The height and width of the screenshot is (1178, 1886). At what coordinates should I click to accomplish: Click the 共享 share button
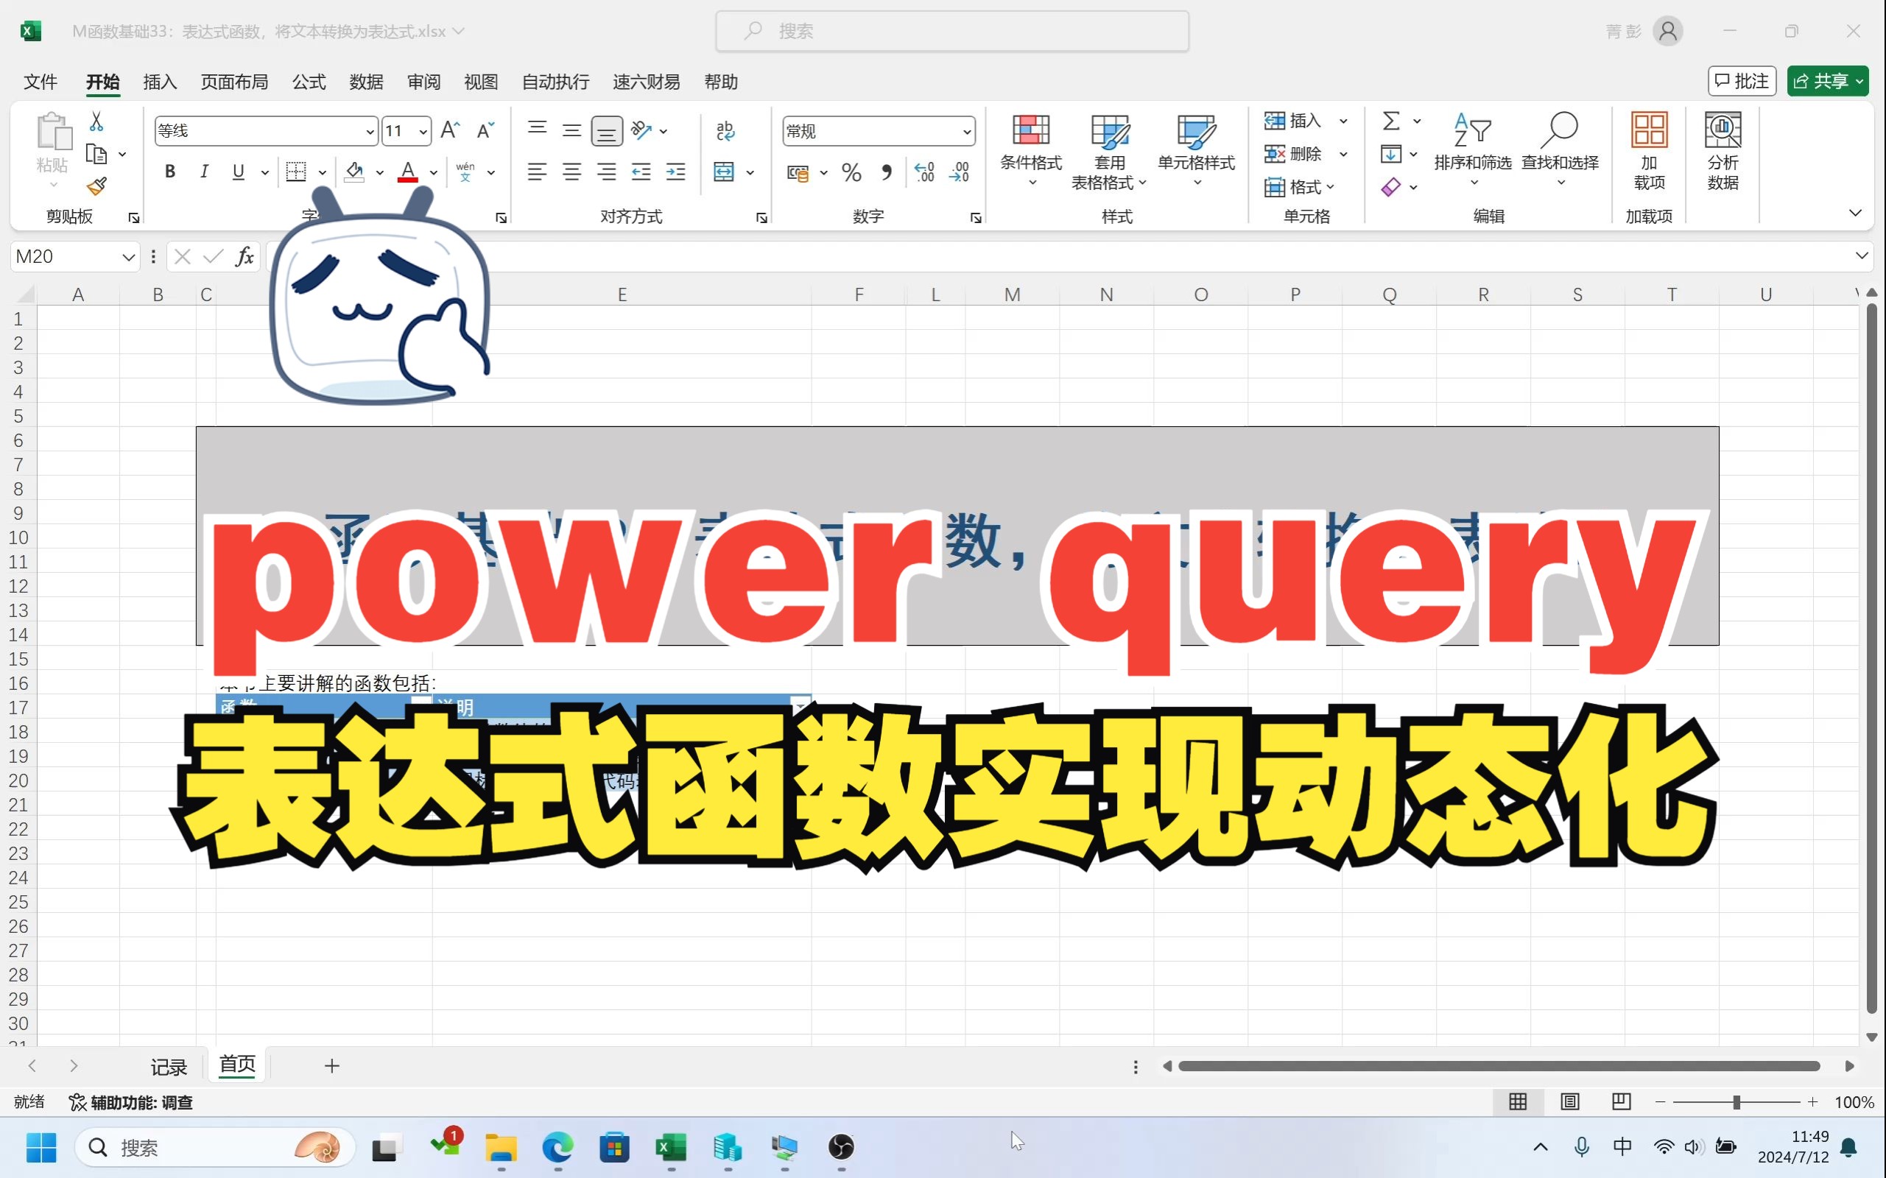coord(1827,80)
